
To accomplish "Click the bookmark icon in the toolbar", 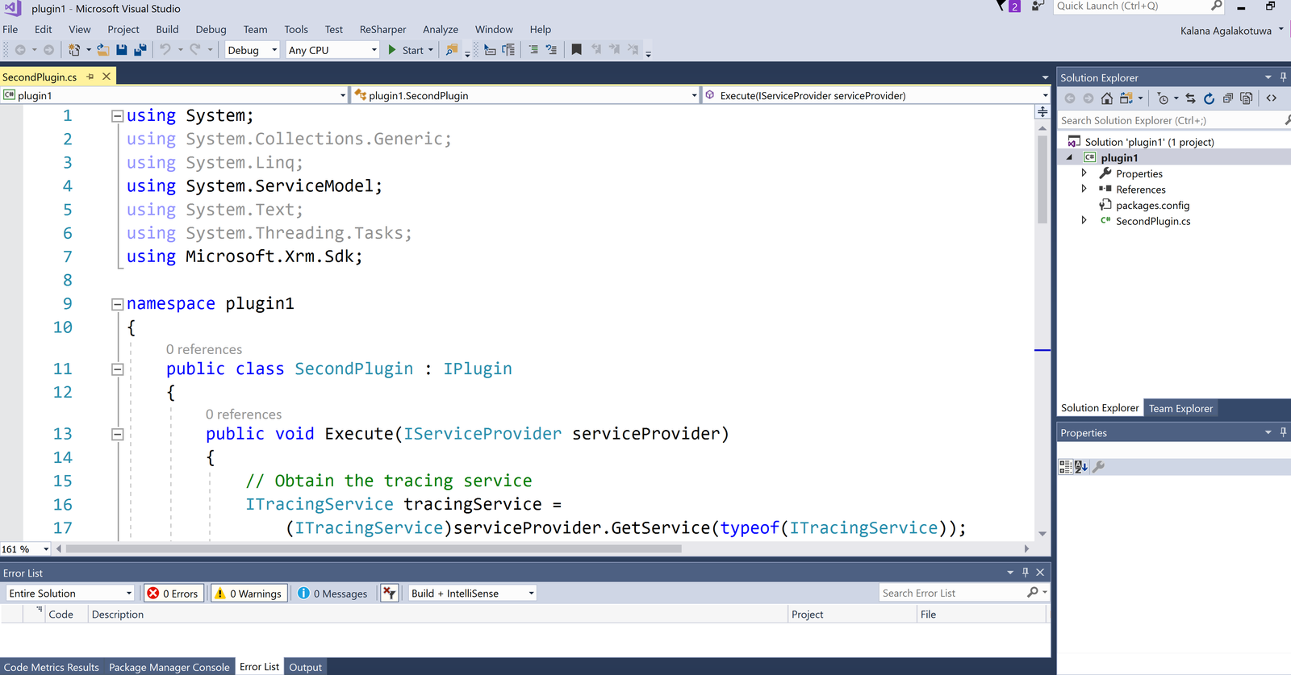I will 576,50.
